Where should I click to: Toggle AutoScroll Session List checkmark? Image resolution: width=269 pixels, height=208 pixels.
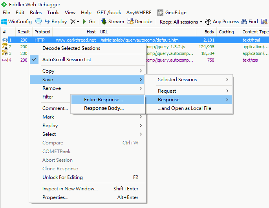[34, 60]
